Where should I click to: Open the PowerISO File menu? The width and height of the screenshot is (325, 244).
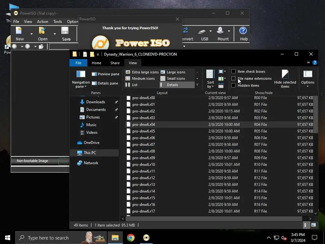coord(16,21)
